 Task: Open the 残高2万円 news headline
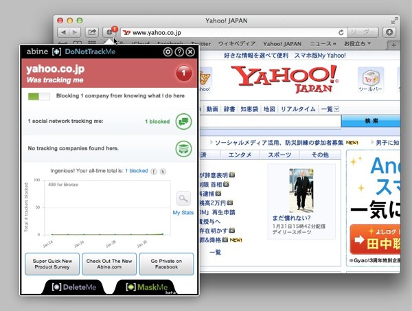click(x=213, y=203)
